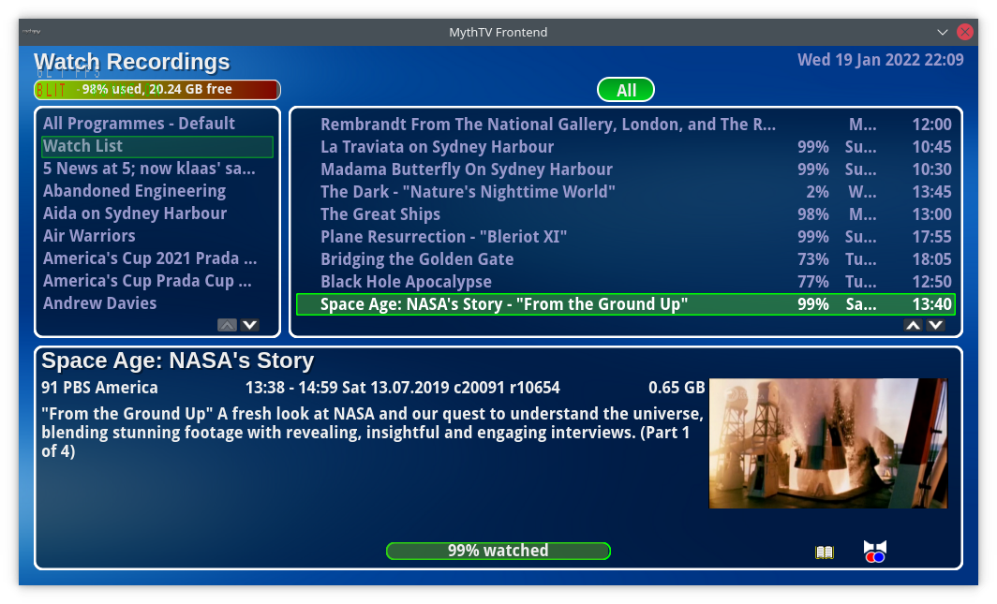This screenshot has height=604, width=997.
Task: Select All Programmes - Default group
Action: click(x=157, y=124)
